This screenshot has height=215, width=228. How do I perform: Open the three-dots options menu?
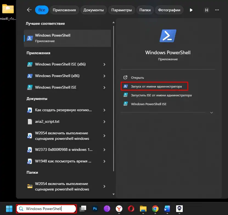[x=217, y=10]
